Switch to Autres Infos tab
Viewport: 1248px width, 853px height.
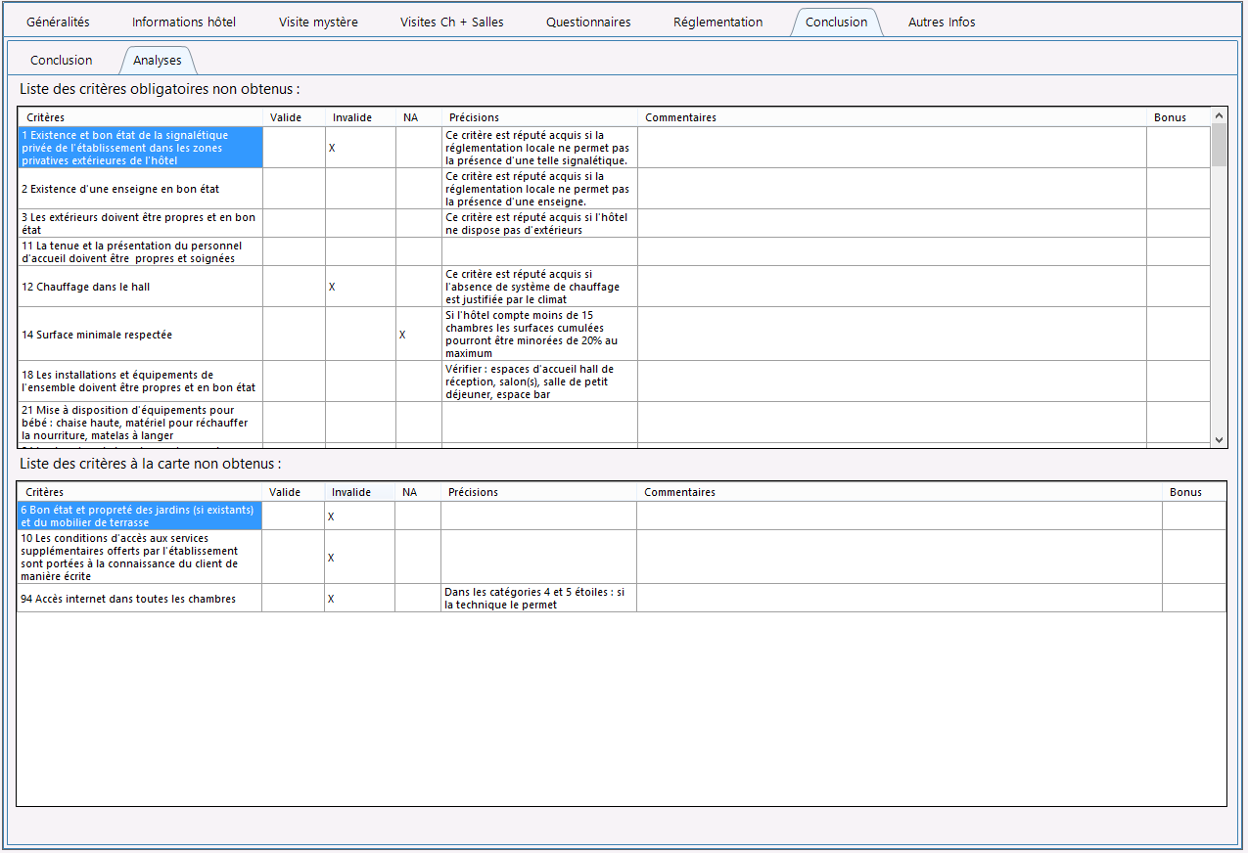click(942, 22)
